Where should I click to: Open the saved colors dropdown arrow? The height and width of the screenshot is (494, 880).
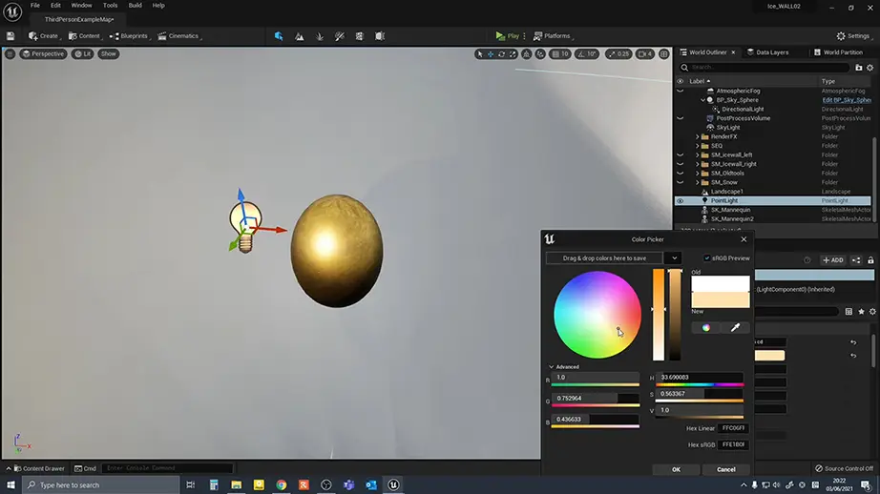674,257
